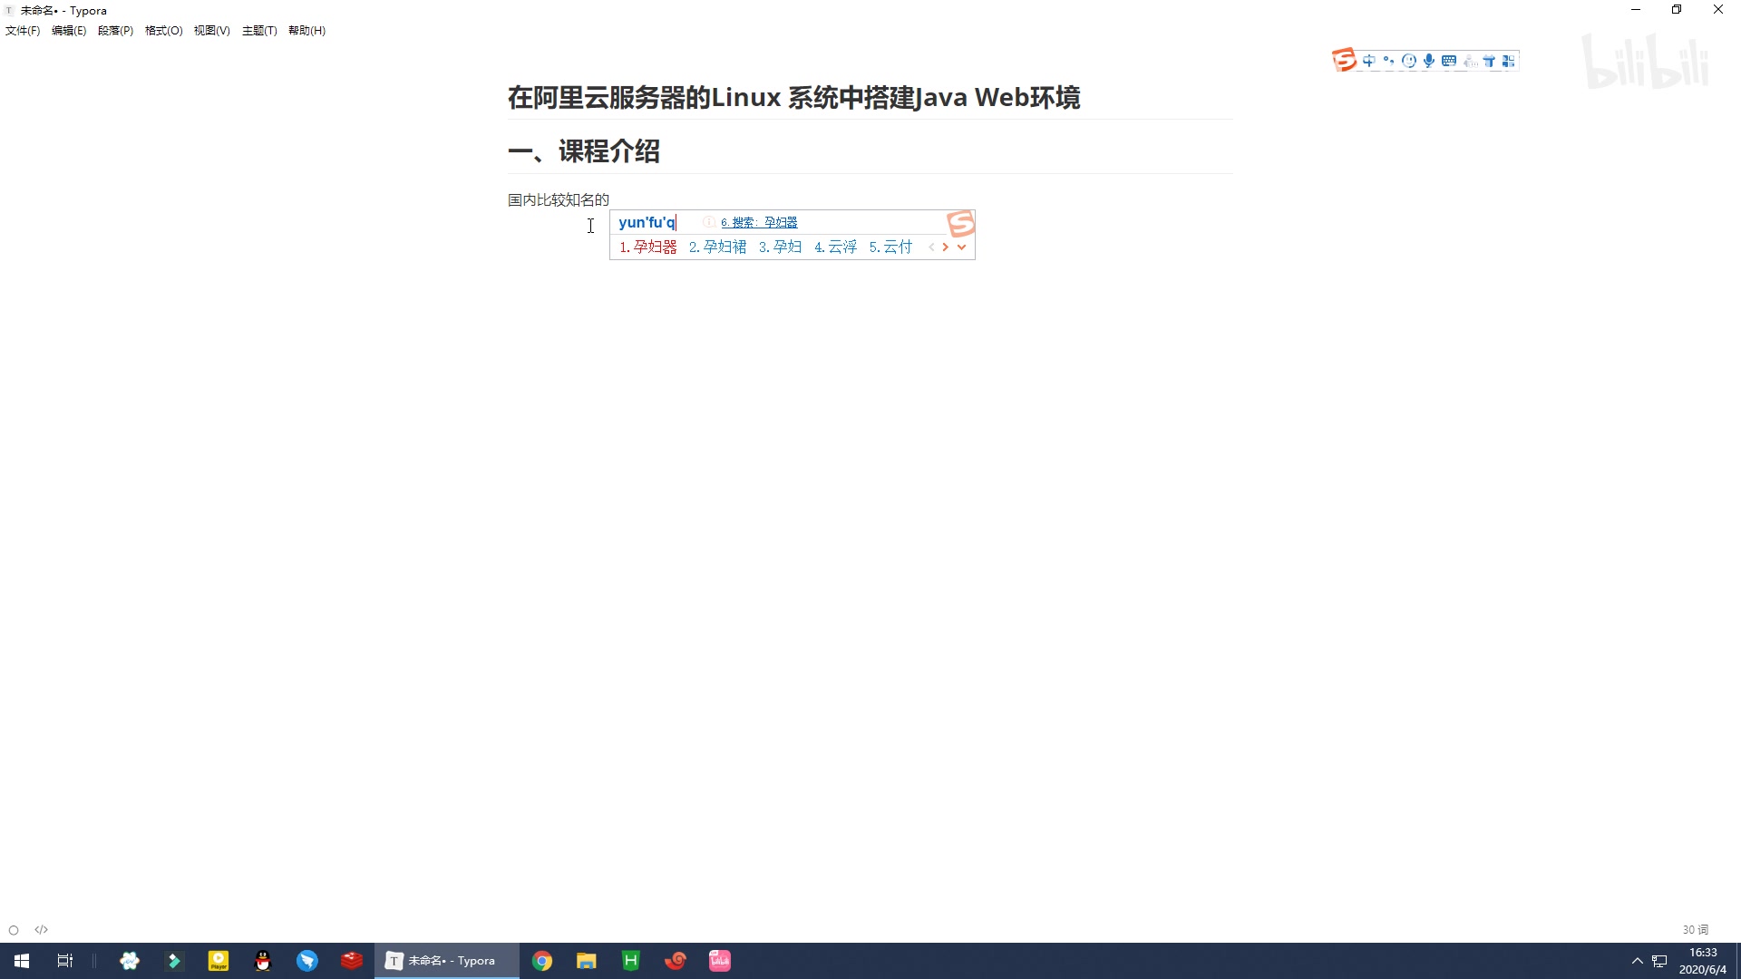Open the QQ penguin taskbar app

(x=263, y=961)
